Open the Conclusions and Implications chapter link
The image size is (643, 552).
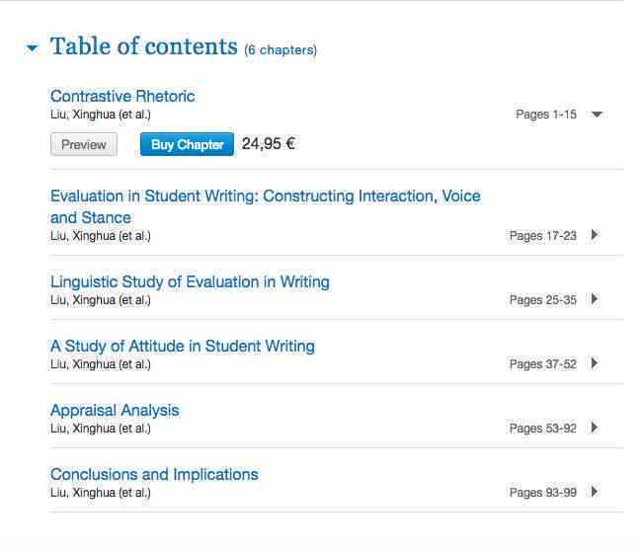(x=154, y=475)
